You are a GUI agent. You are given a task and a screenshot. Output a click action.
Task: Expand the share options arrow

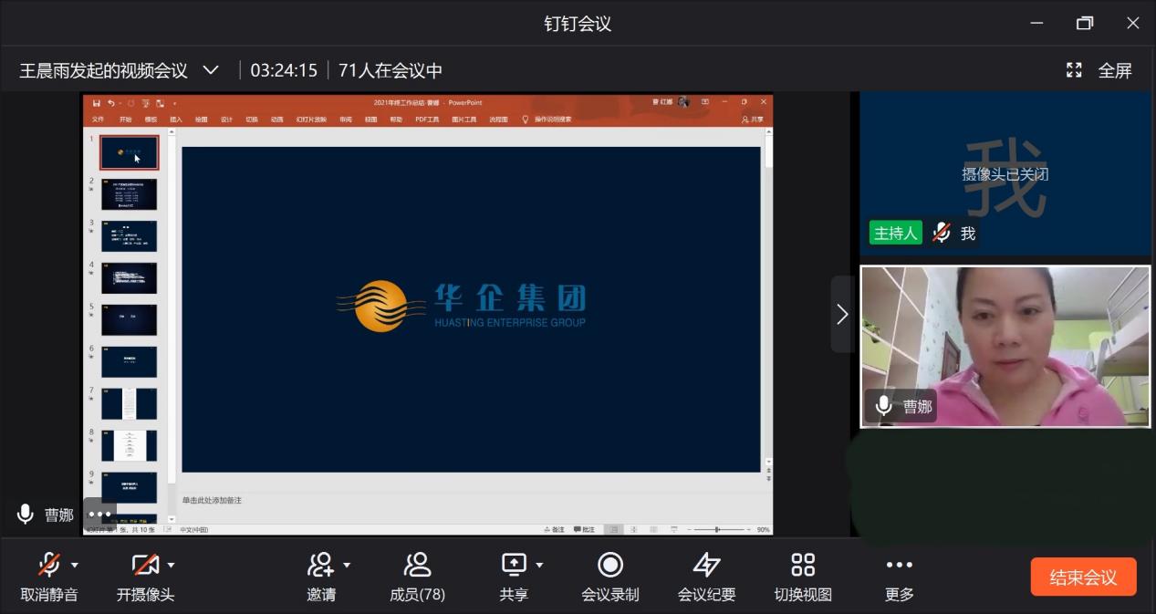tap(539, 566)
